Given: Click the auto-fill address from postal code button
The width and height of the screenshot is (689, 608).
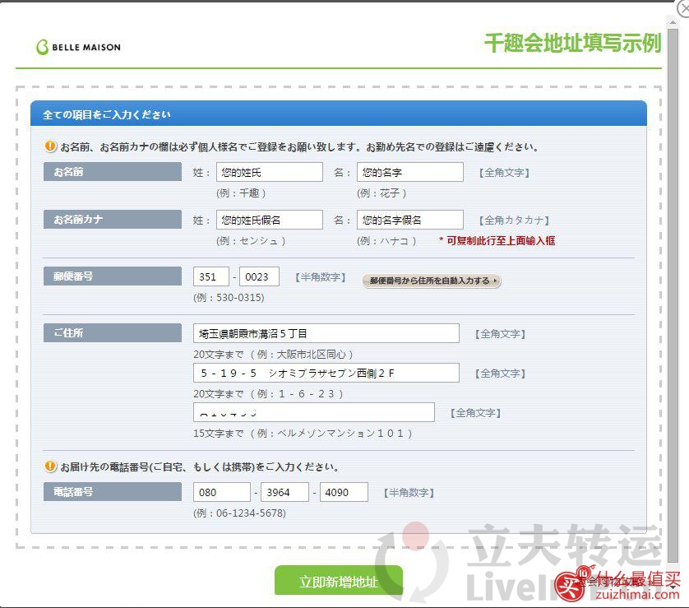Looking at the screenshot, I should coord(432,281).
